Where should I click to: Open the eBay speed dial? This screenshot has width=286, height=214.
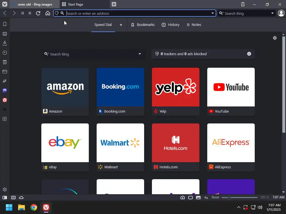pyautogui.click(x=65, y=147)
